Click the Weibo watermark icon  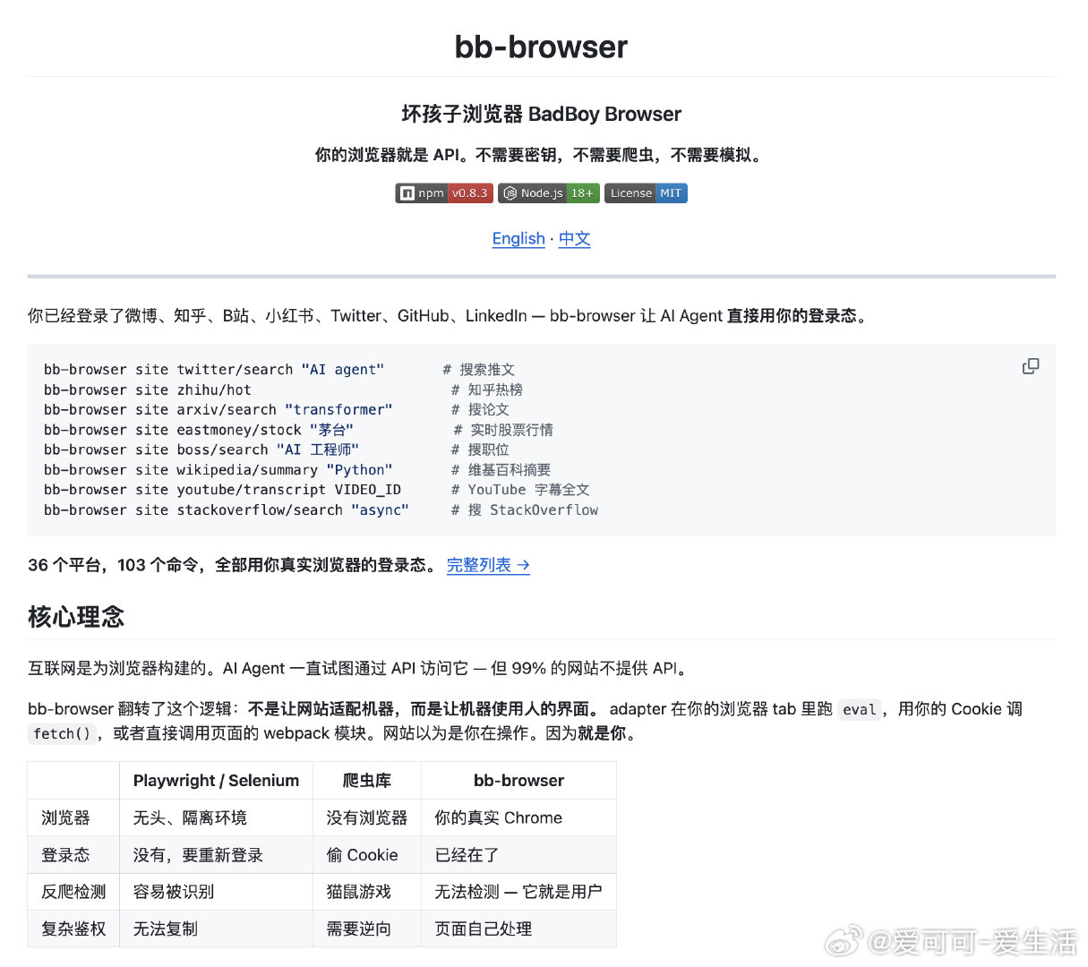coord(843,942)
